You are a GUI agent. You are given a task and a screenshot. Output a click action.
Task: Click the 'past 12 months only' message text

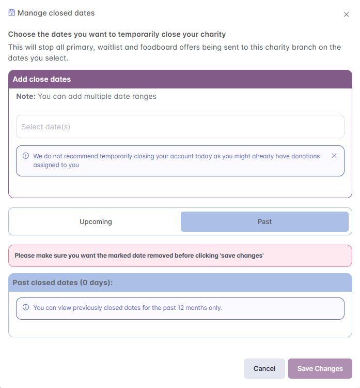[x=128, y=307]
